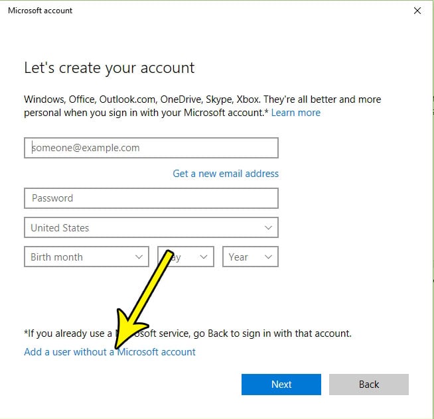This screenshot has height=419, width=434.
Task: Click the "Microsoft account" window title
Action: [x=40, y=11]
